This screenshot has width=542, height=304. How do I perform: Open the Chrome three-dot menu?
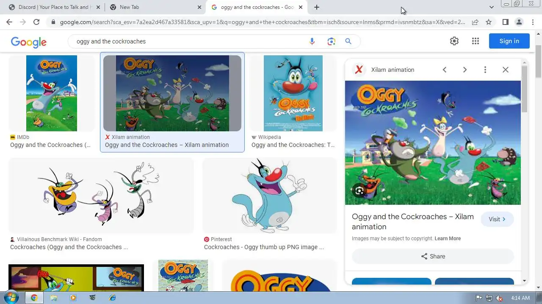coord(532,22)
